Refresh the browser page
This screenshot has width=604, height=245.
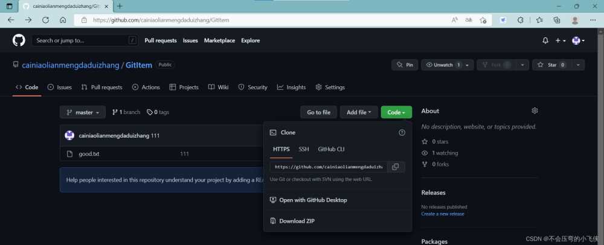coord(45,20)
